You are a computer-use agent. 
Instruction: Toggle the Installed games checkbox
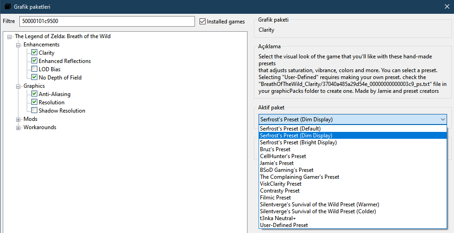point(202,21)
